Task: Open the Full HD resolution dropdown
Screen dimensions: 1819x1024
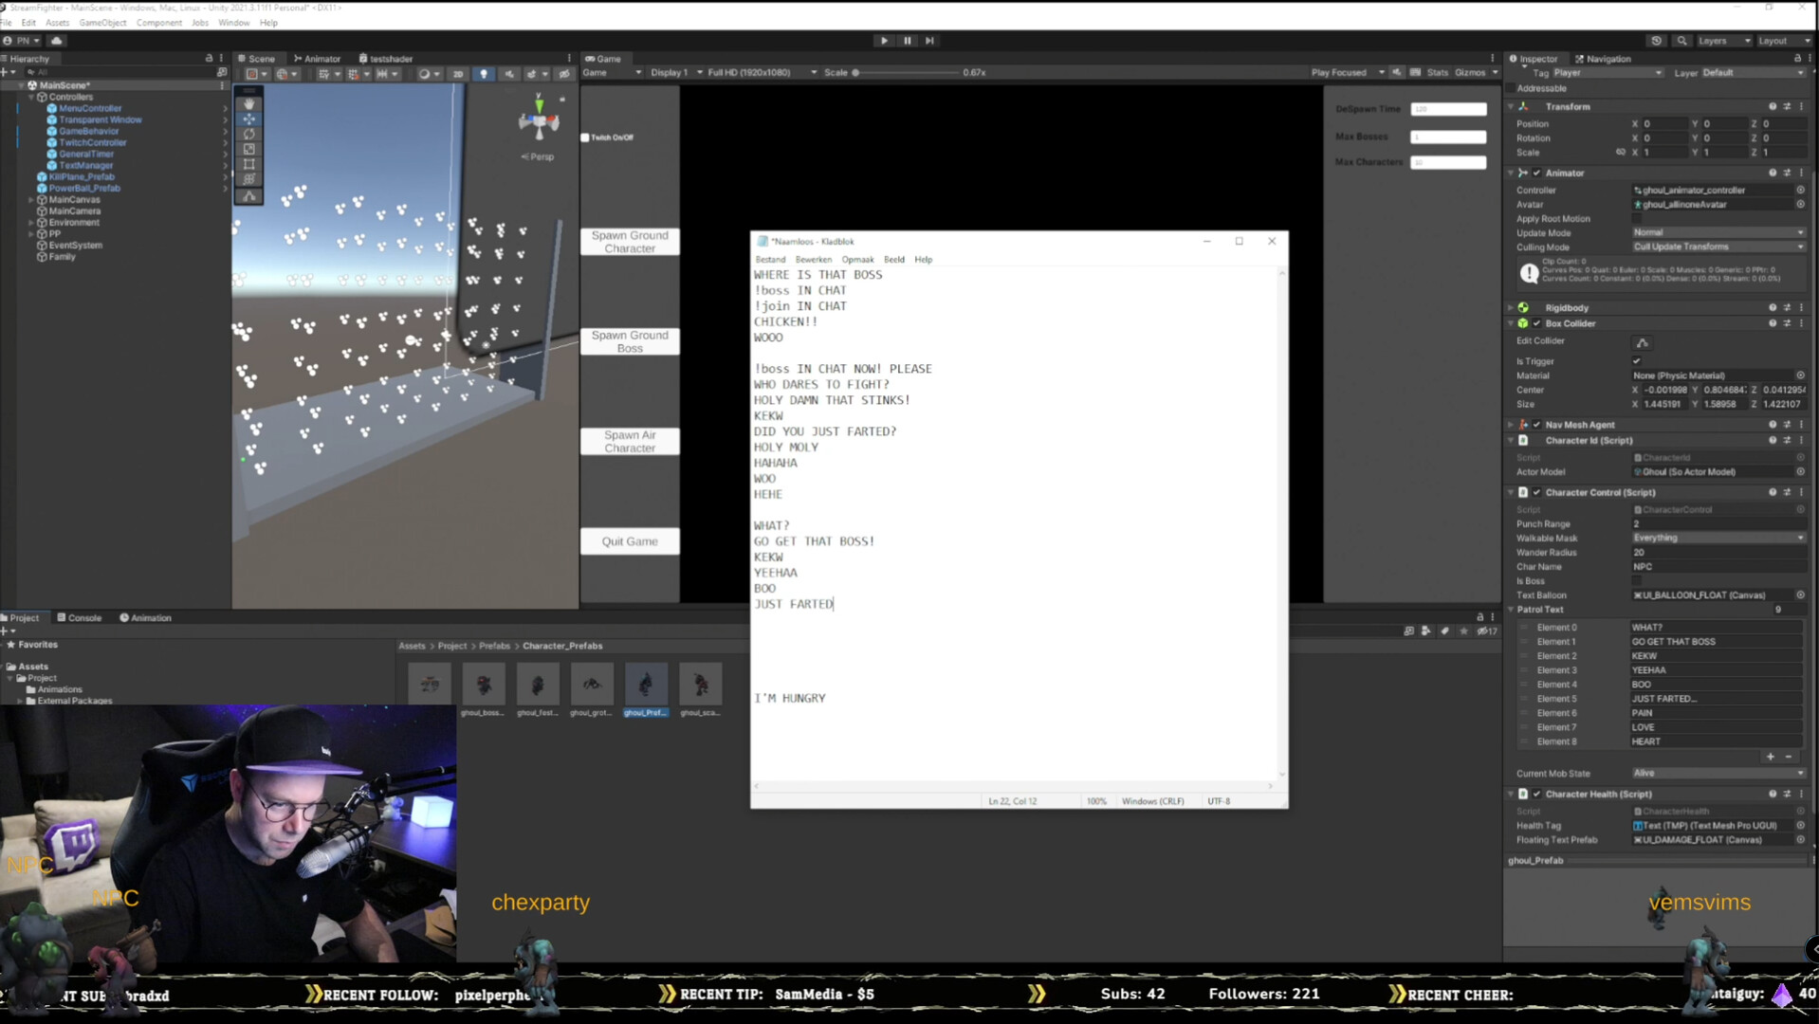Action: [x=761, y=73]
